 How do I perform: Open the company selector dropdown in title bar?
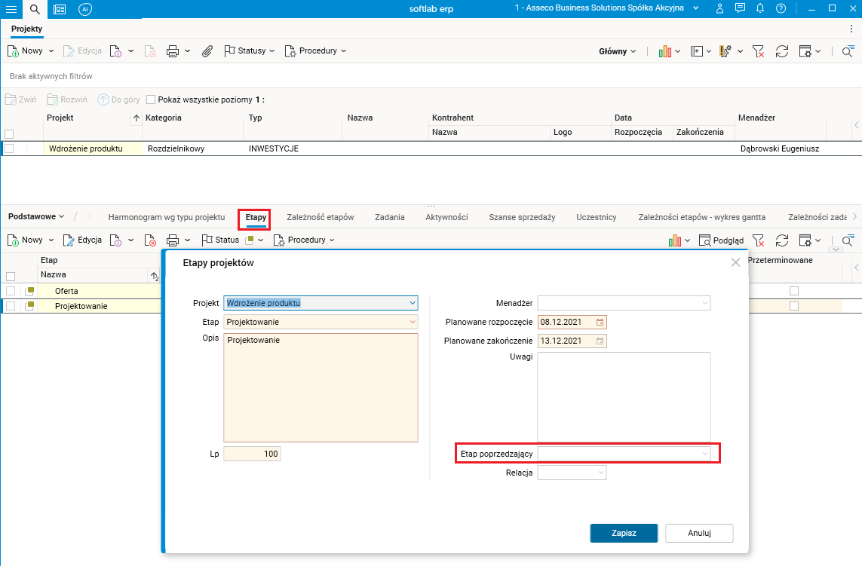696,8
